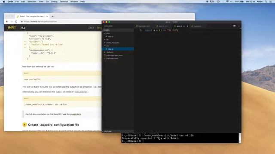Close the active app.js src tab
This screenshot has height=154, width=275.
187,26
